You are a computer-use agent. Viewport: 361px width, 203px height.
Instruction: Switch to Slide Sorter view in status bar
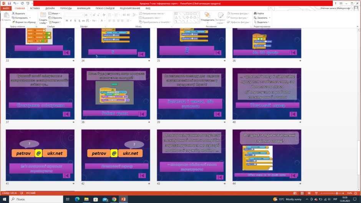[x=302, y=193]
